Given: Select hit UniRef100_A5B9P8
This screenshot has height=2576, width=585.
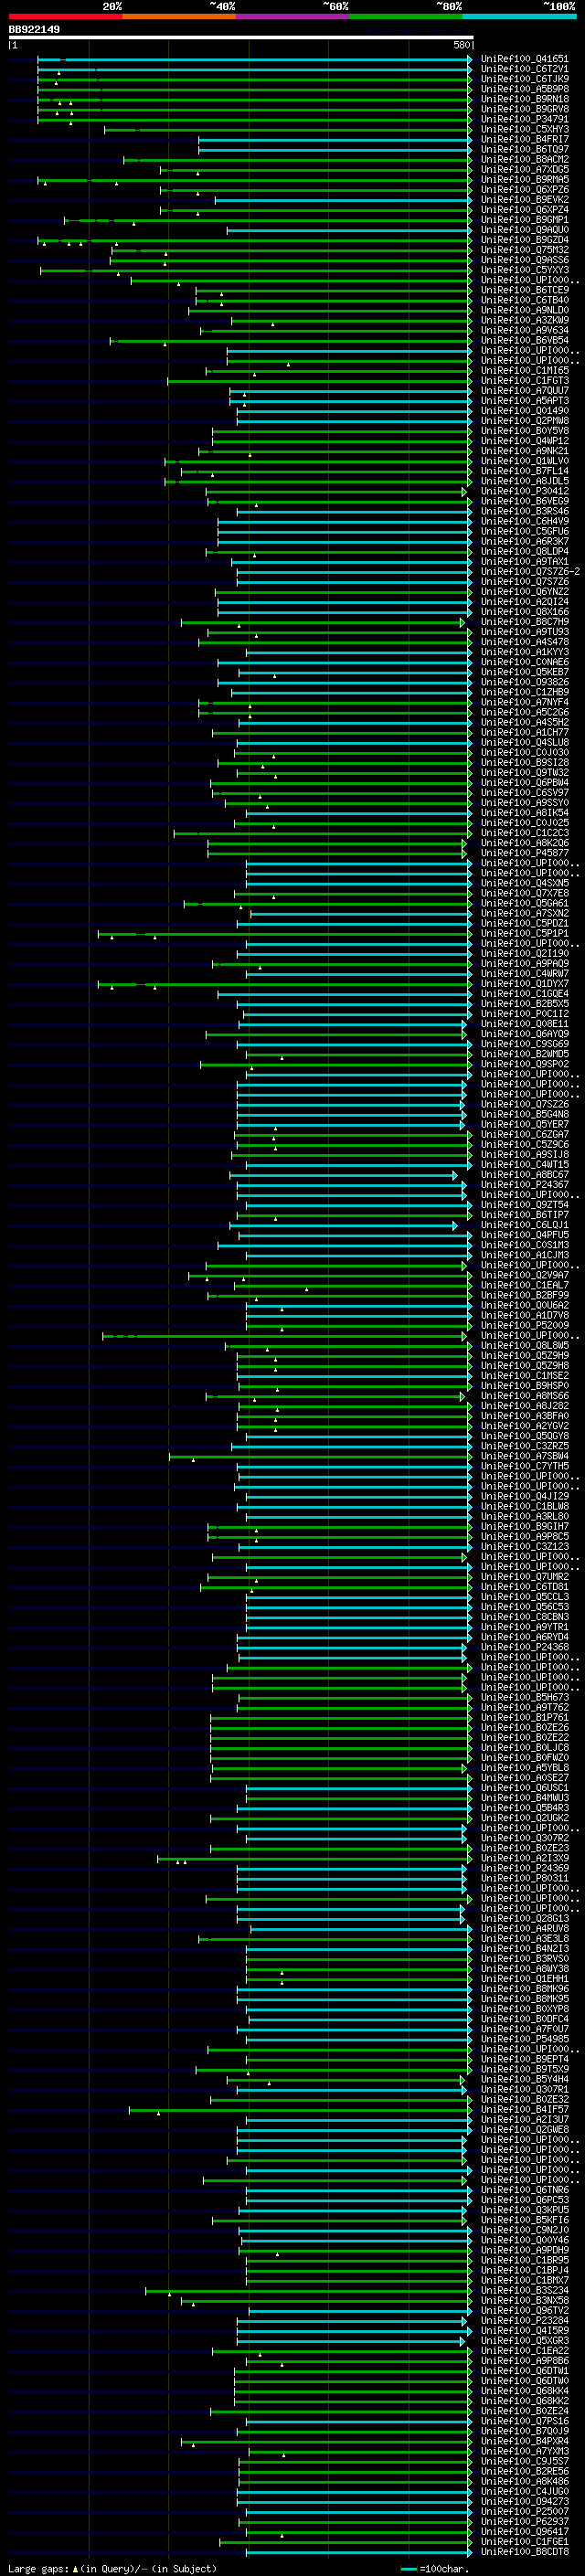Looking at the screenshot, I should click(524, 89).
